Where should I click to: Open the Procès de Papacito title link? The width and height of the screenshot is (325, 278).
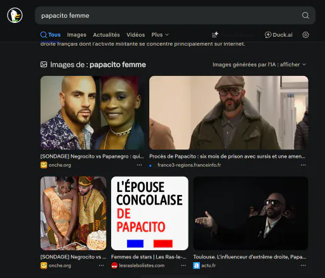coord(227,156)
